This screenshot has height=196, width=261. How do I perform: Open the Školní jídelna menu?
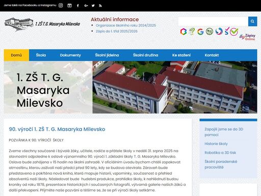pos(107,55)
